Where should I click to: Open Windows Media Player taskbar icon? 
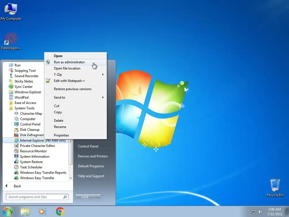42,211
